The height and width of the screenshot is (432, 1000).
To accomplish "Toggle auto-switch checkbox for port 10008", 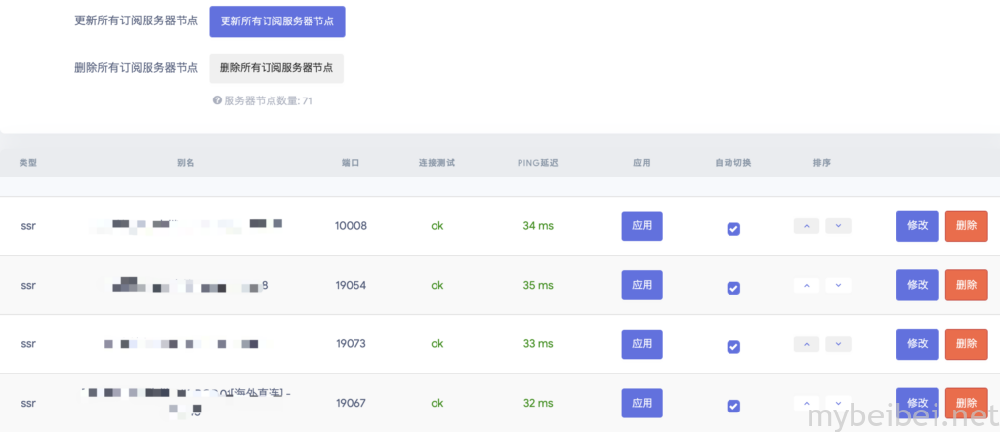I will [733, 229].
